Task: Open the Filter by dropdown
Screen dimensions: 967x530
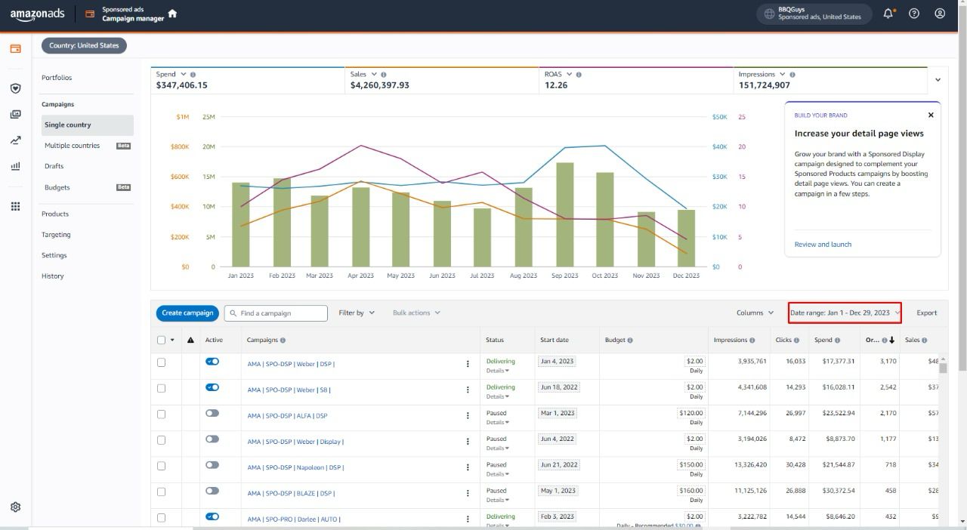Action: (x=357, y=313)
